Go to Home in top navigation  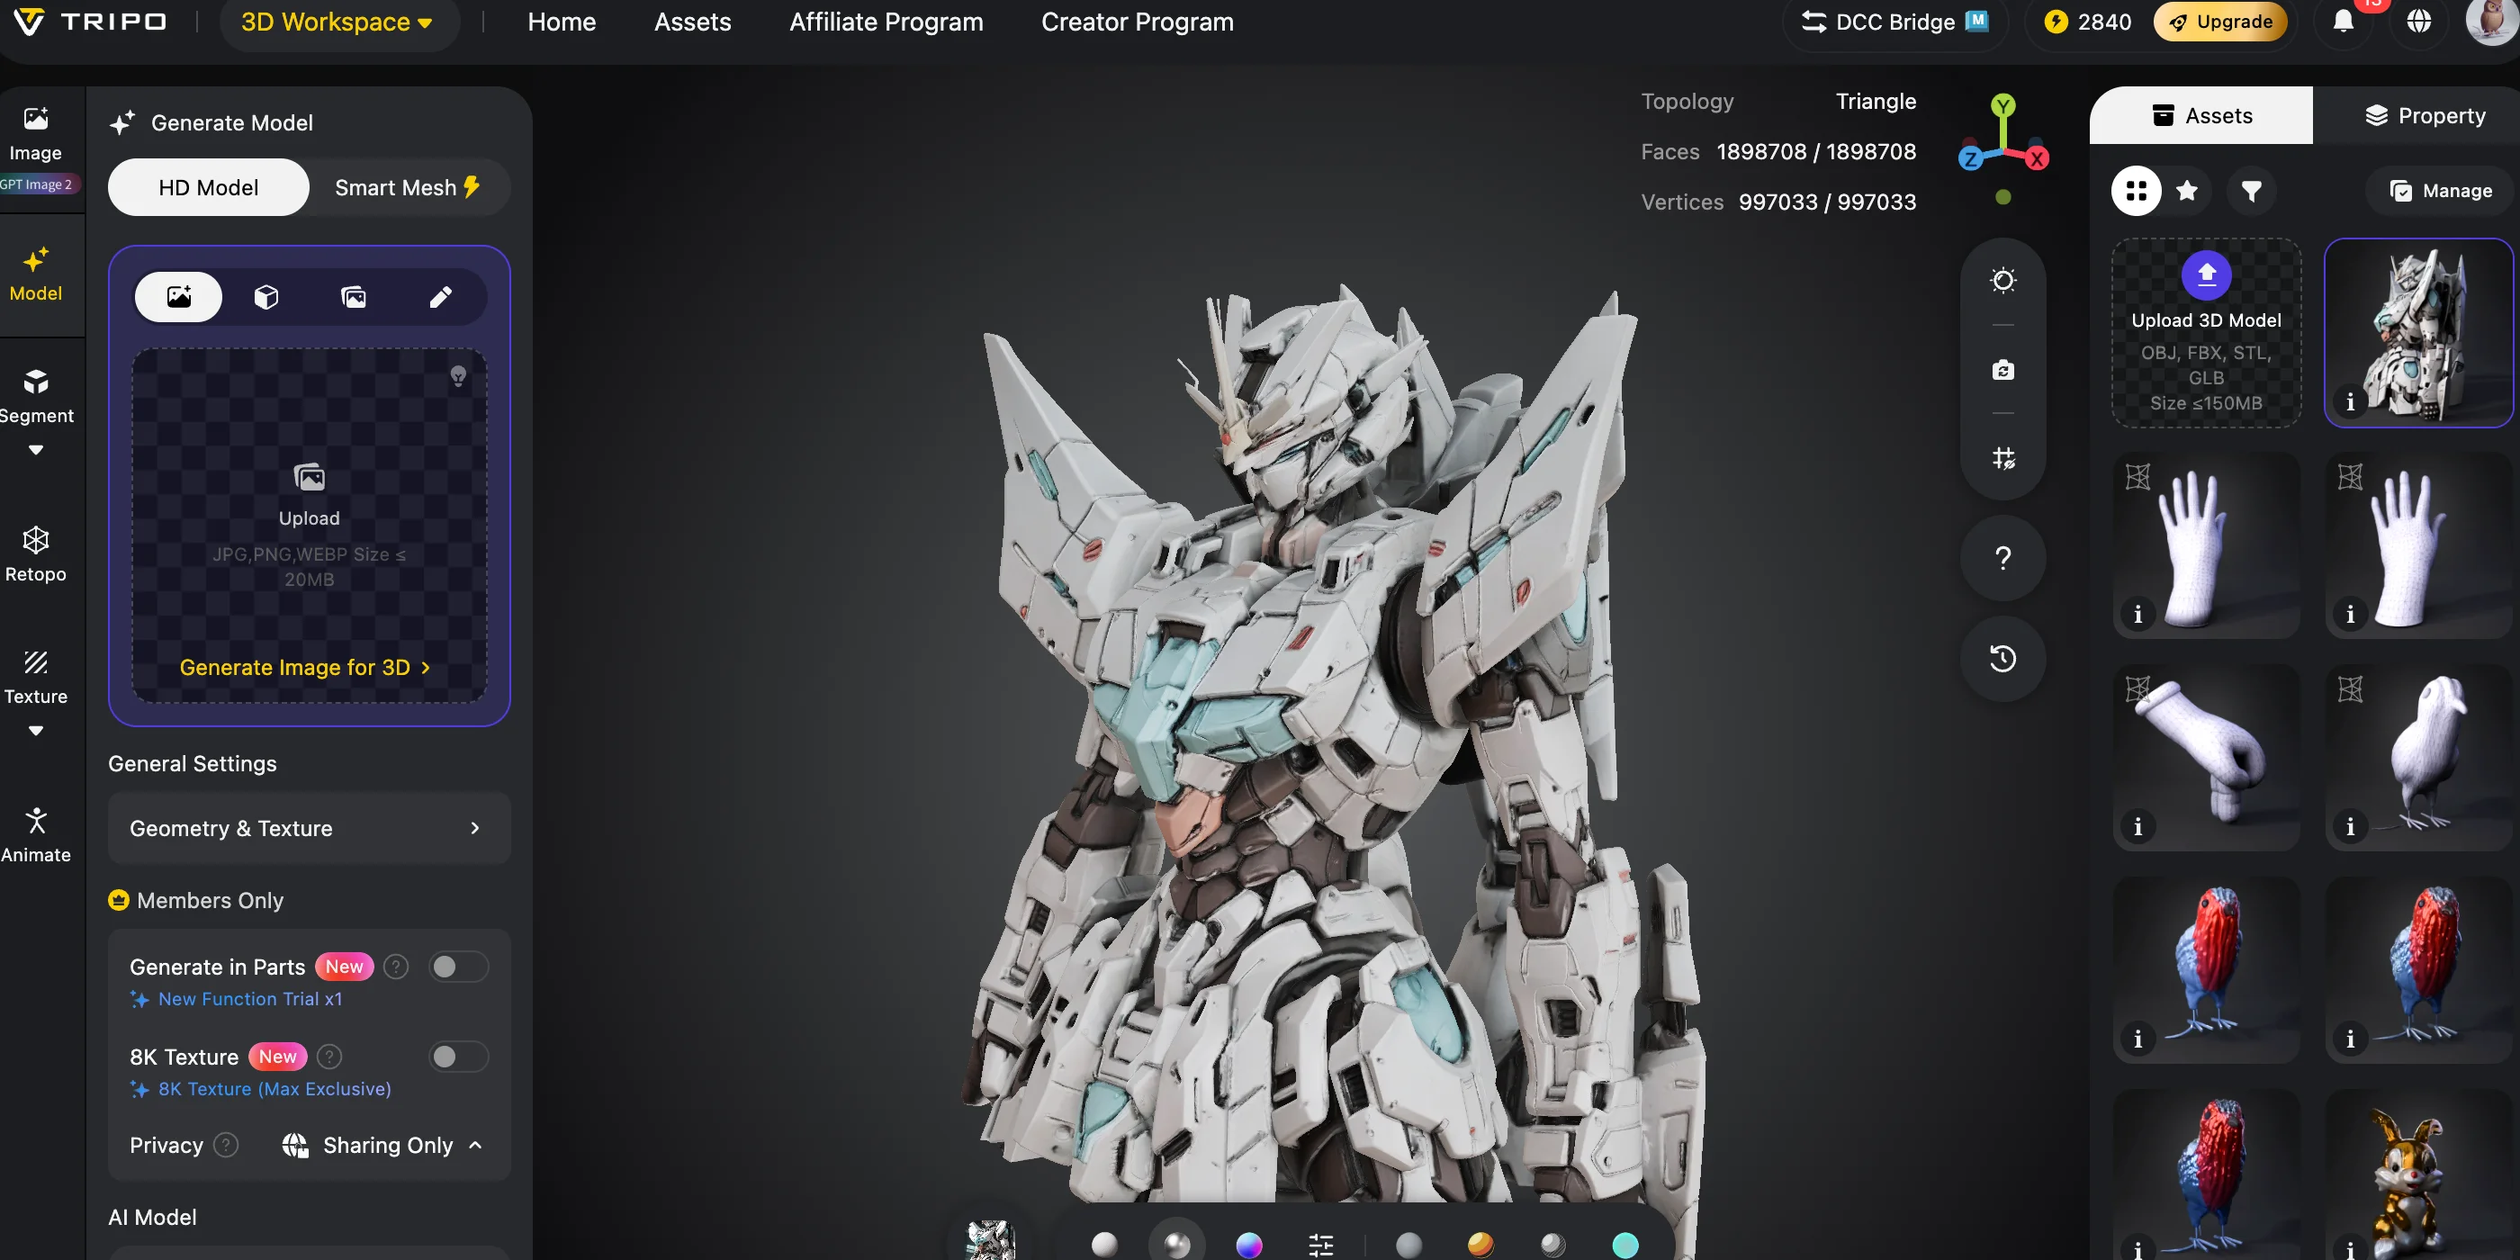pyautogui.click(x=562, y=22)
